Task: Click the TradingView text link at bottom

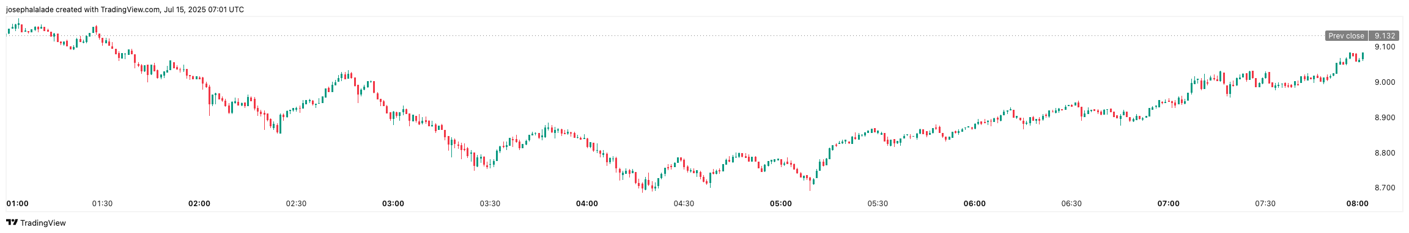Action: point(43,223)
